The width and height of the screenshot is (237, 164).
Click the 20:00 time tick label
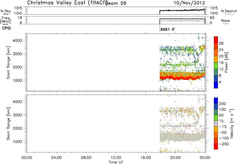[175, 158]
